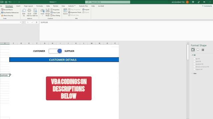Select Picture or texture fill option
This screenshot has width=213, height=119.
click(x=194, y=67)
